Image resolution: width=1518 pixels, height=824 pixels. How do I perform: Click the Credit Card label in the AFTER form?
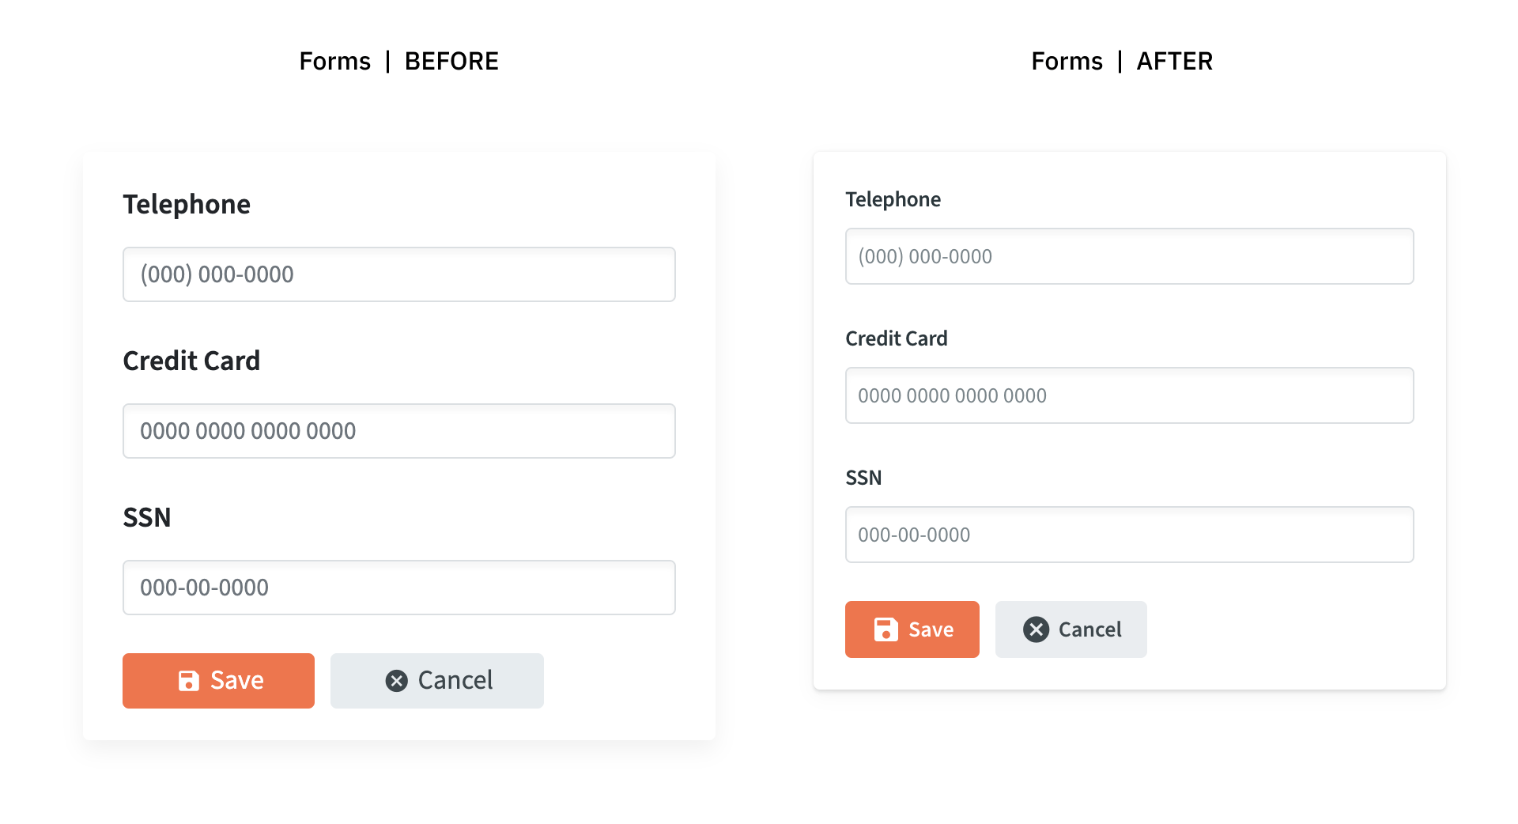(897, 338)
